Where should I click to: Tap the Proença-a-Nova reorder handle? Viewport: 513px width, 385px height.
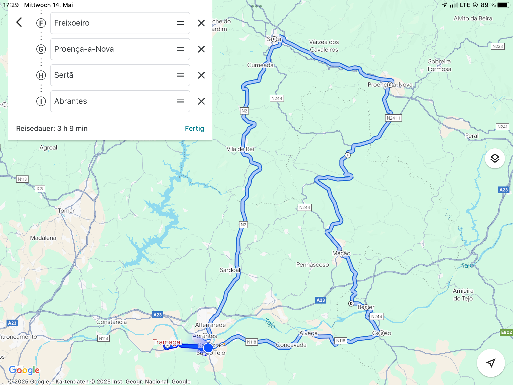(180, 49)
